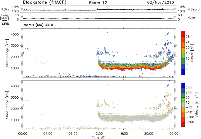Click the Time UT axis title
This screenshot has height=139, width=201.
click(98, 137)
